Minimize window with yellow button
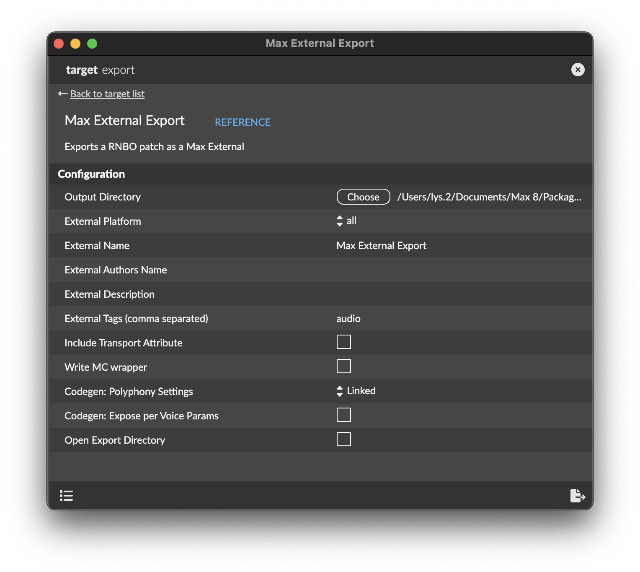 point(75,44)
